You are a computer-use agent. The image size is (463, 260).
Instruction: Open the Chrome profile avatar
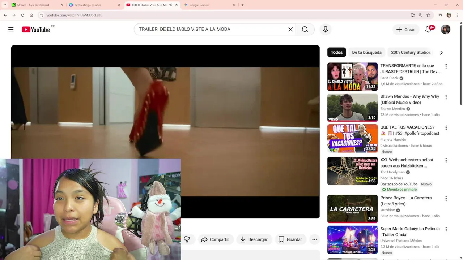pos(449,15)
